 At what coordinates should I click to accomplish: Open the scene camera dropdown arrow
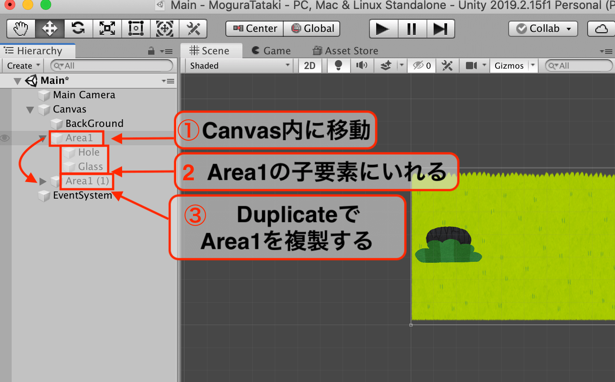click(x=484, y=65)
